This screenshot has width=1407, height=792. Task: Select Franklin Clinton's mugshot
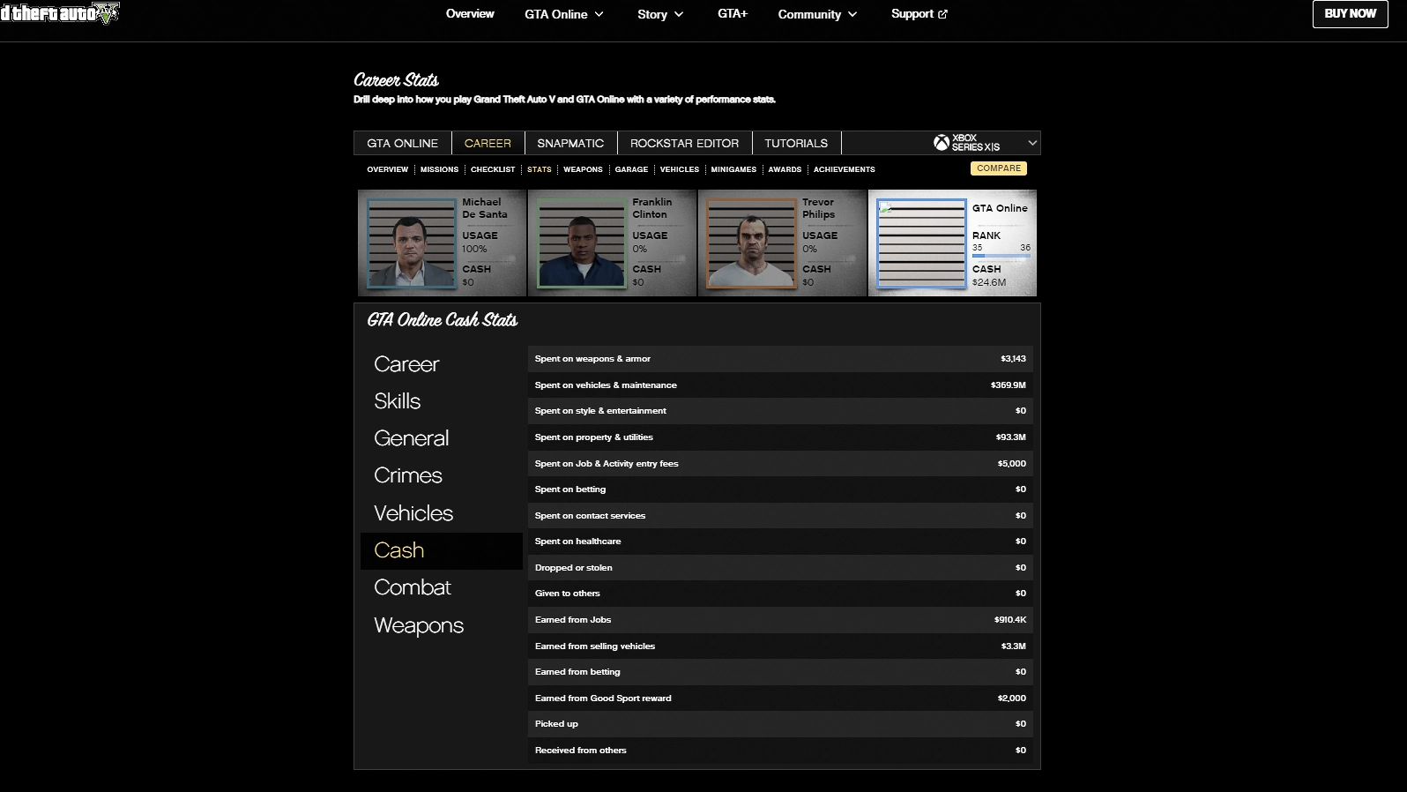click(581, 243)
